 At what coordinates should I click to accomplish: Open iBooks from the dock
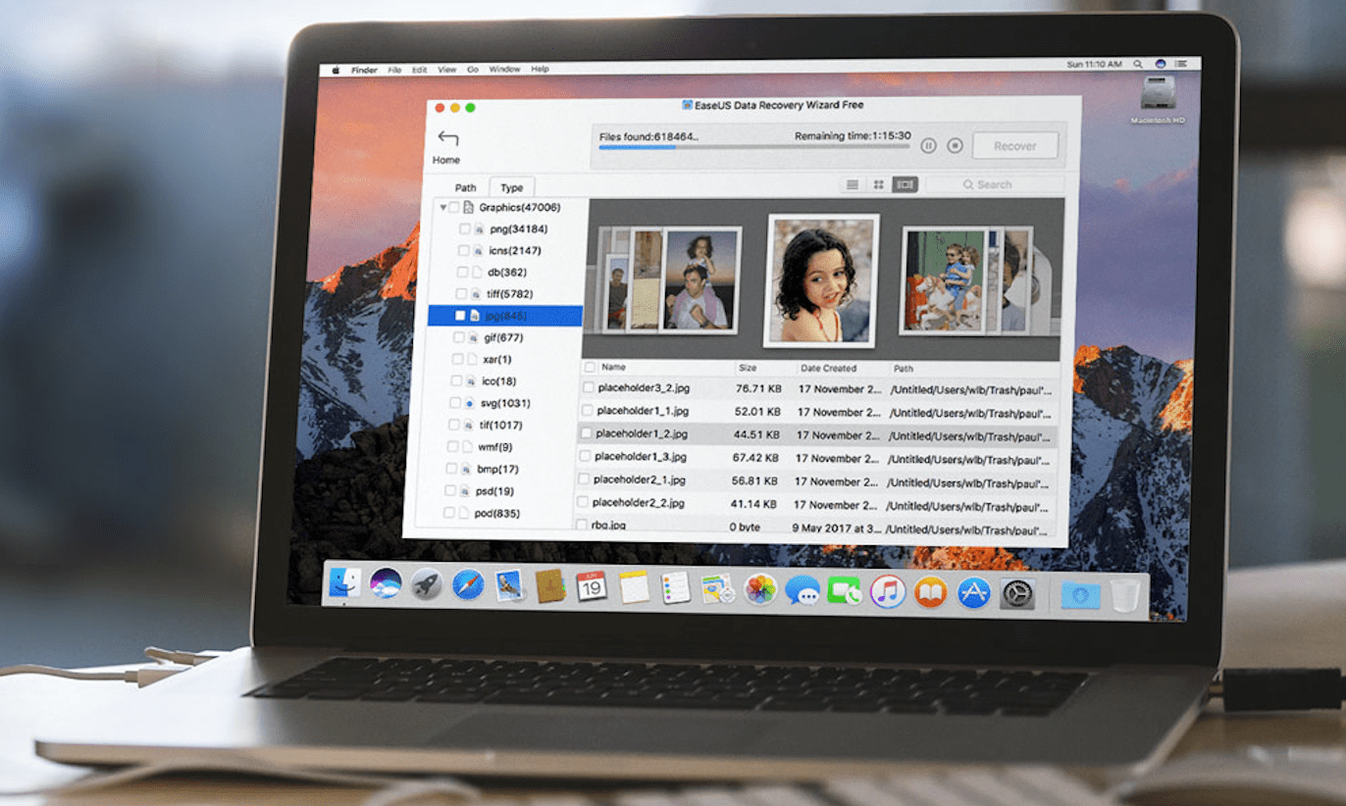click(x=930, y=592)
